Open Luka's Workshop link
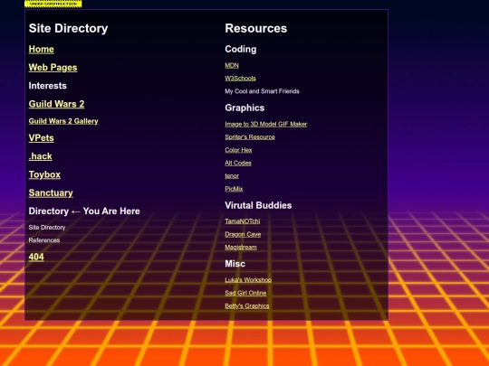The image size is (489, 366). tap(248, 280)
